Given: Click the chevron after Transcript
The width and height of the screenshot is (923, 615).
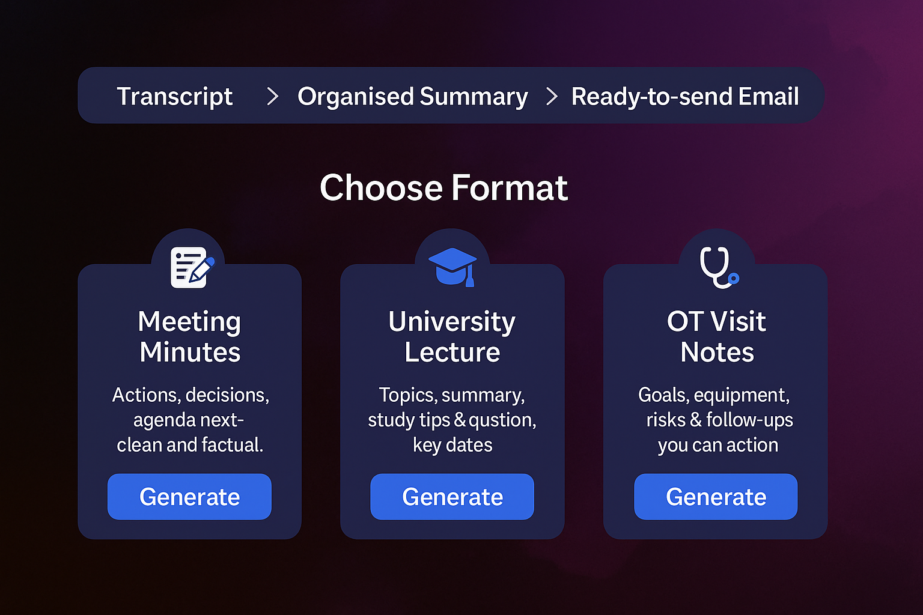Looking at the screenshot, I should point(273,96).
